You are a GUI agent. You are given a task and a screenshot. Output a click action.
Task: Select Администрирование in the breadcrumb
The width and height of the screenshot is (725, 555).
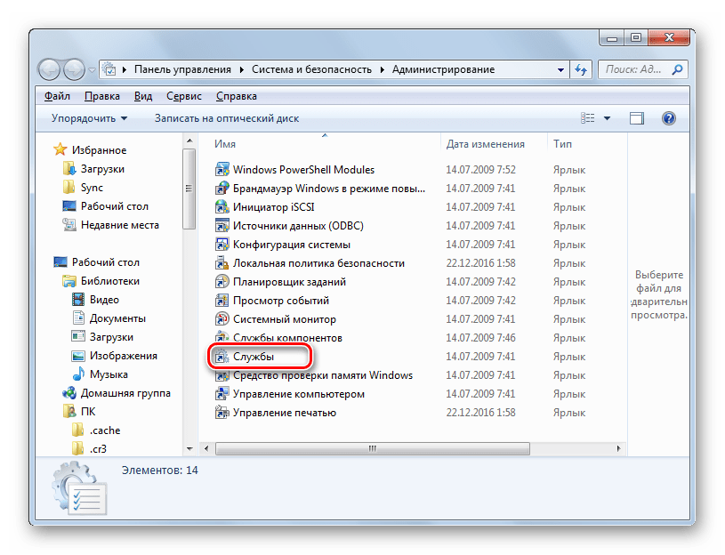[443, 69]
